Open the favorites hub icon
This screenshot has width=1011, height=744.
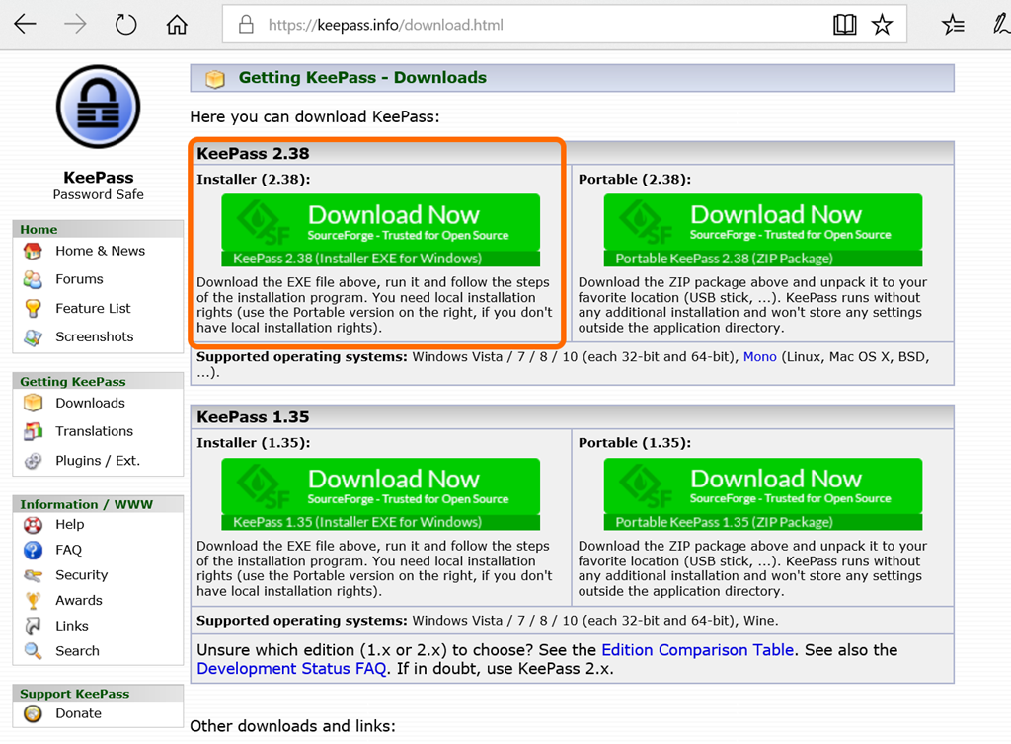pyautogui.click(x=953, y=25)
